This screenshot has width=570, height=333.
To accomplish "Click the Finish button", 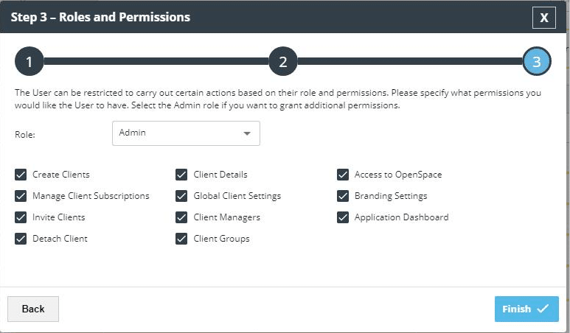I will (526, 309).
